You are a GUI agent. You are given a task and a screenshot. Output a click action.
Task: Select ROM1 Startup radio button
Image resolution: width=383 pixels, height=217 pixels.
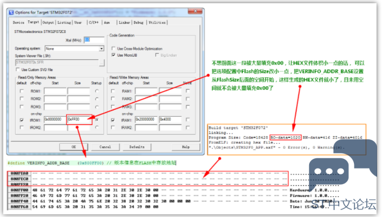(97, 91)
